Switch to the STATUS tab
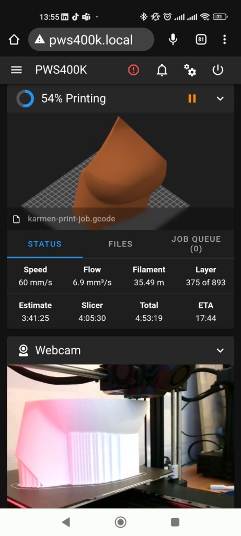 pyautogui.click(x=45, y=244)
